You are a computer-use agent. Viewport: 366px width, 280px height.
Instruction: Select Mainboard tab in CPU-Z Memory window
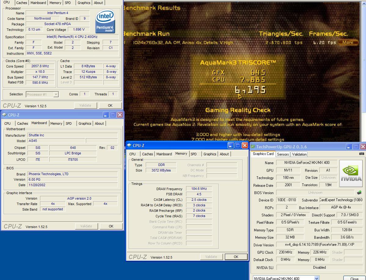[x=164, y=154]
